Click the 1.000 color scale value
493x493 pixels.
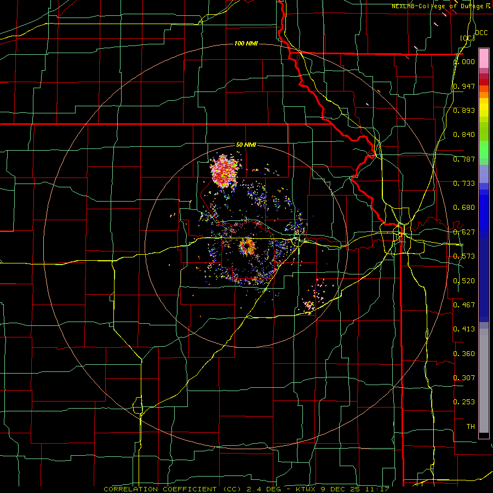point(465,61)
